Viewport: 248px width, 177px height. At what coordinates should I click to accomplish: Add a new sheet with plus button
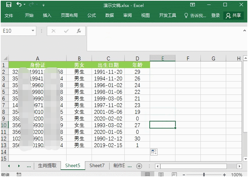click(x=139, y=166)
